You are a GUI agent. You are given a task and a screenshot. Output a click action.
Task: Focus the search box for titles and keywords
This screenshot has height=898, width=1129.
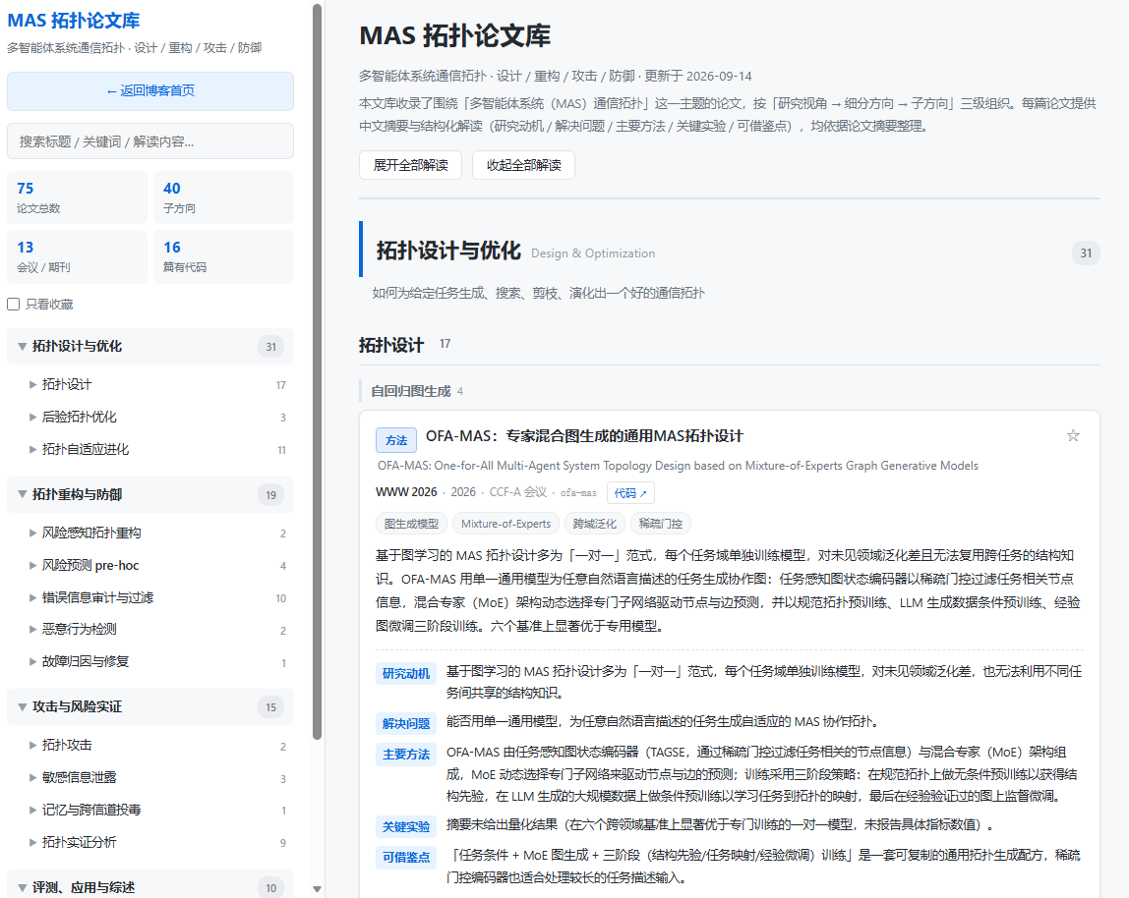click(150, 141)
